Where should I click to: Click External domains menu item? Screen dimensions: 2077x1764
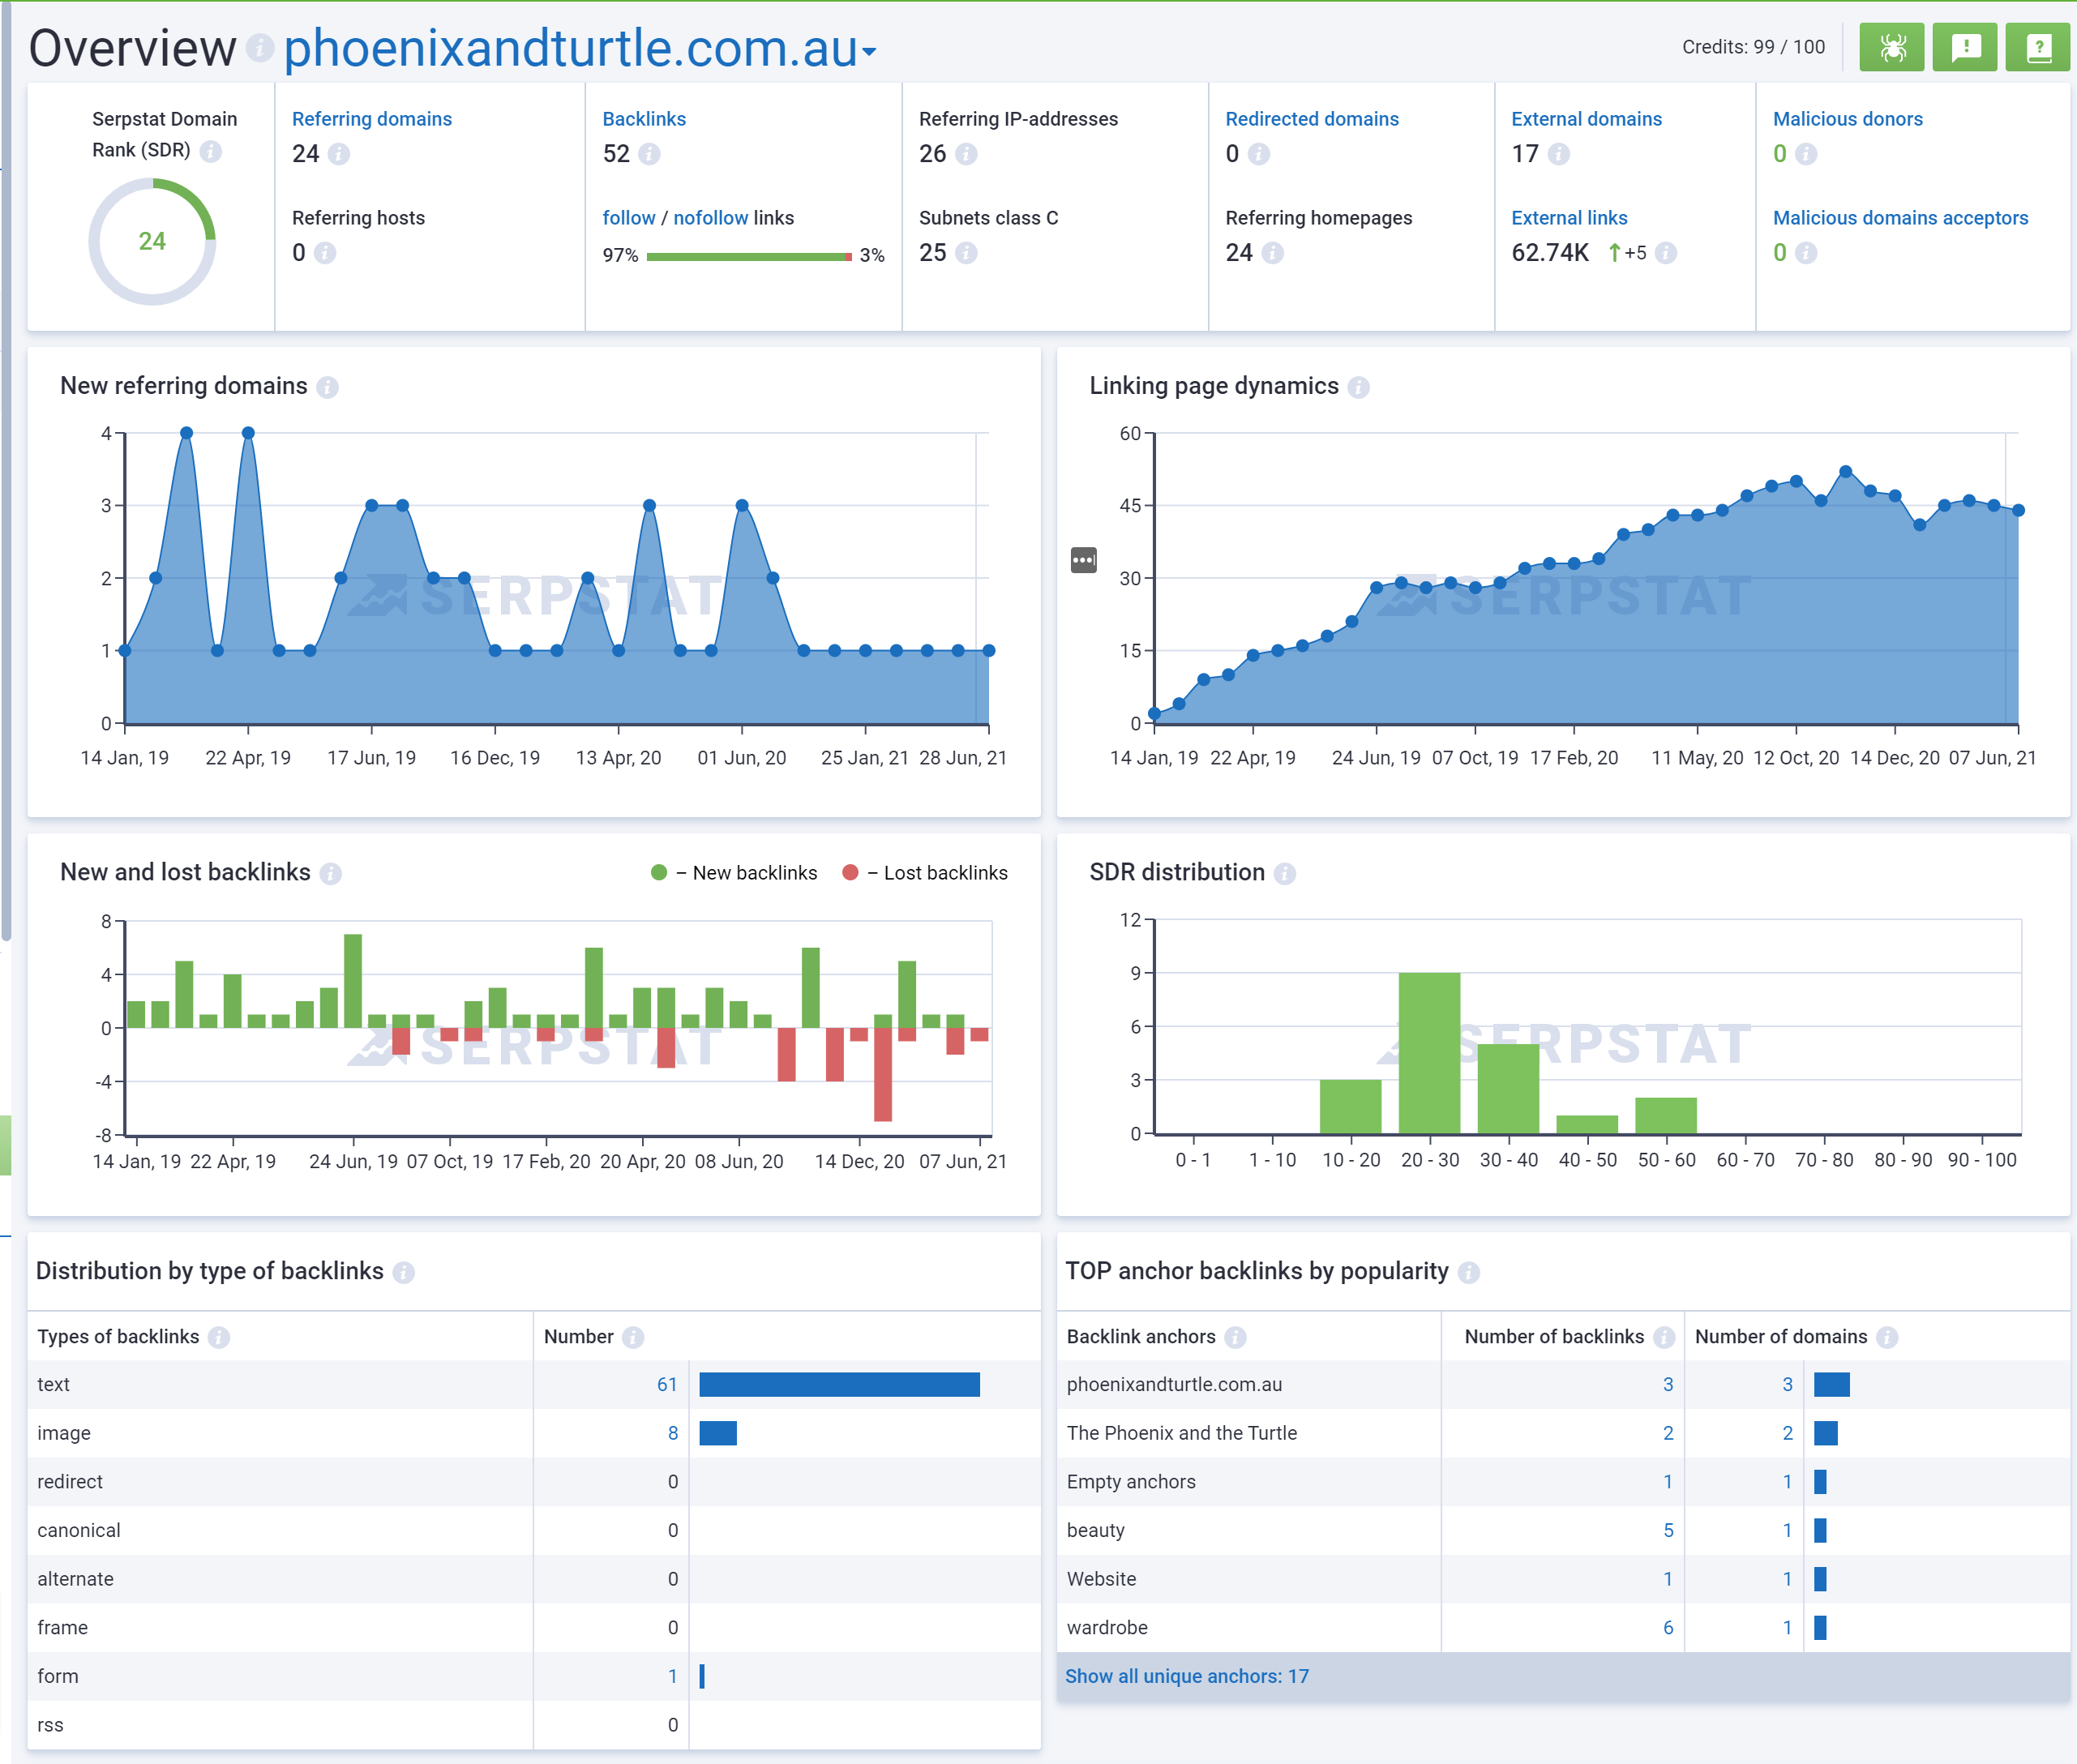[x=1583, y=118]
